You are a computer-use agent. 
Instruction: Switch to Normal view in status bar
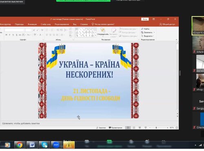point(128,128)
